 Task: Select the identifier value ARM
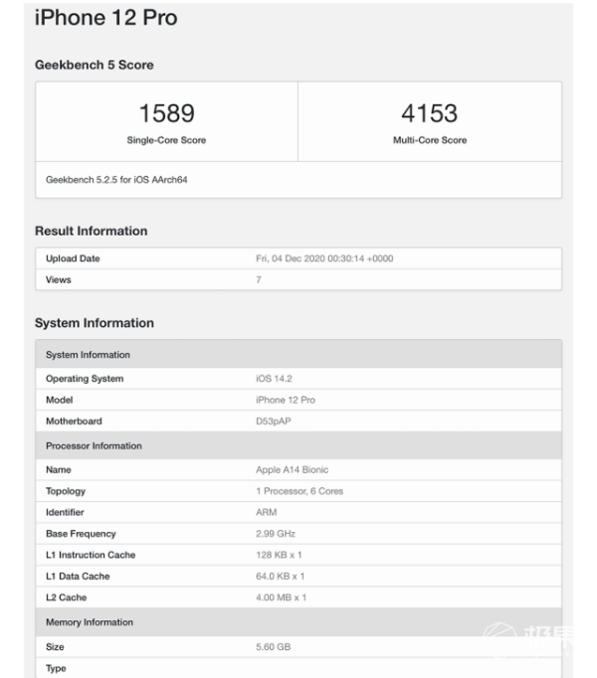pyautogui.click(x=267, y=512)
